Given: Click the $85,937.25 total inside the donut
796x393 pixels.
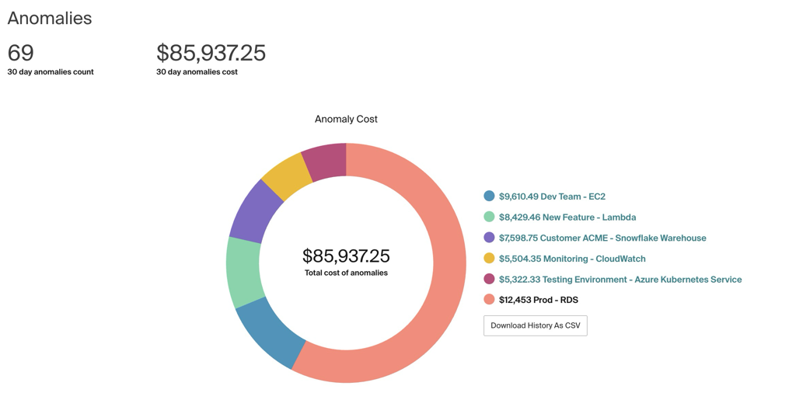Looking at the screenshot, I should point(346,256).
